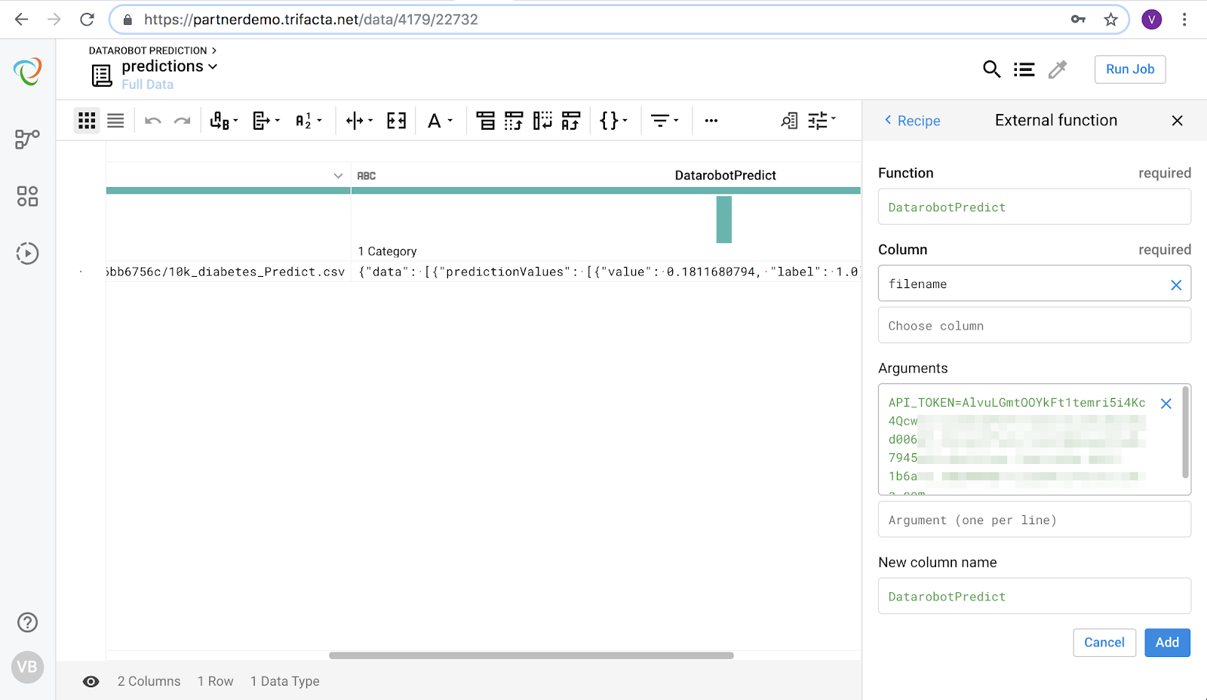Open the Flows icon in left sidebar
The width and height of the screenshot is (1207, 700).
[27, 139]
